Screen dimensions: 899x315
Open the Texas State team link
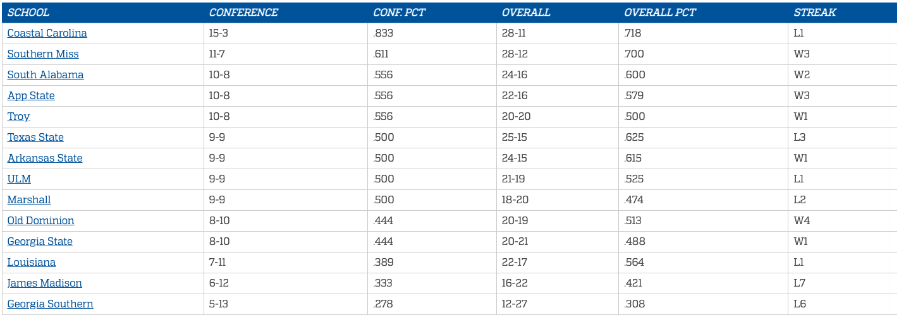(35, 137)
